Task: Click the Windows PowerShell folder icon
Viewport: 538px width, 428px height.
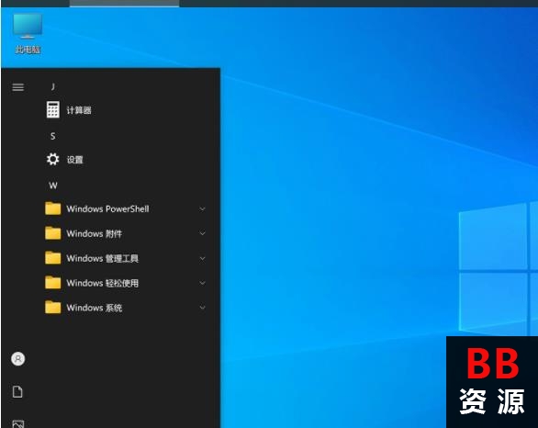Action: point(53,208)
